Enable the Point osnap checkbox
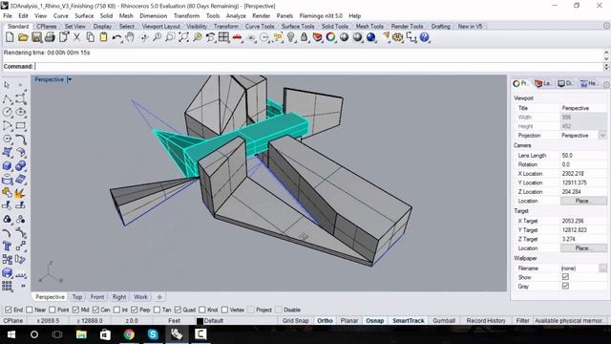 point(53,310)
